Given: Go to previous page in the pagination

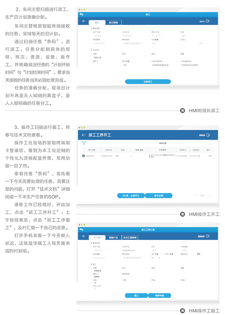Looking at the screenshot, I should click(195, 195).
